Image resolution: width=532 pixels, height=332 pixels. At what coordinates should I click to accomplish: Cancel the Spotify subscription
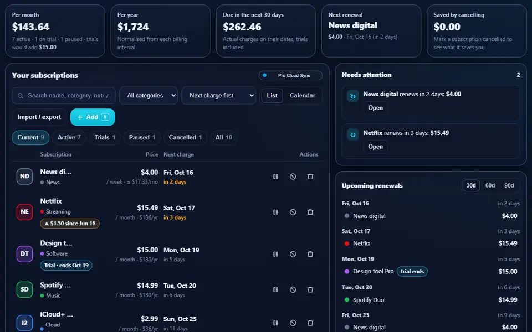click(293, 289)
